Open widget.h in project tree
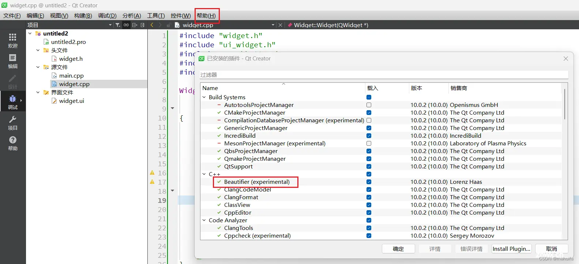 [71, 59]
